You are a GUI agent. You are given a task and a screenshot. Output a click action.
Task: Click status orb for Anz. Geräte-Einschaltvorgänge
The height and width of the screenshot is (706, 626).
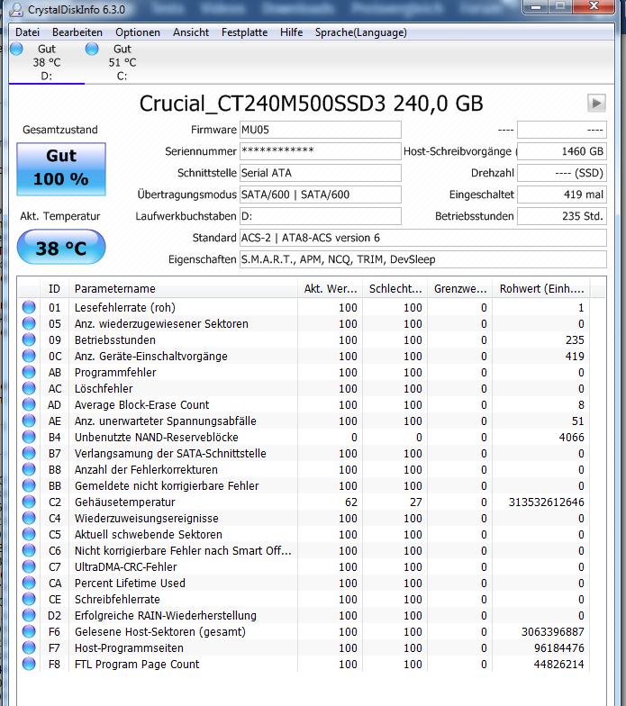tap(29, 356)
